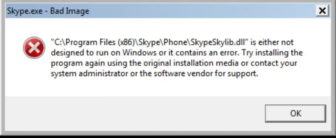336x138 pixels.
Task: Click the words is either not in the message
Action: tap(272, 42)
